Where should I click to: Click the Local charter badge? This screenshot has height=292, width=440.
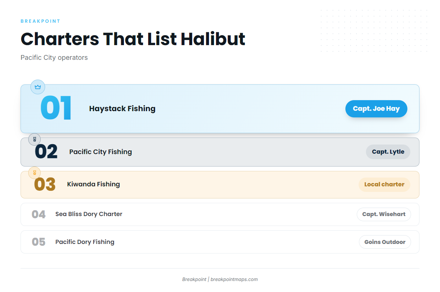(x=384, y=185)
